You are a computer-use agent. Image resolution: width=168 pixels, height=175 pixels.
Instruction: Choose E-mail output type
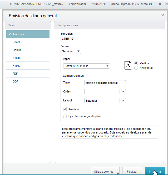tap(28, 58)
